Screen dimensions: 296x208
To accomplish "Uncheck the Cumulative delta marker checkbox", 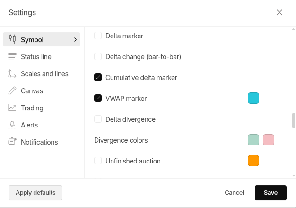I will click(98, 77).
